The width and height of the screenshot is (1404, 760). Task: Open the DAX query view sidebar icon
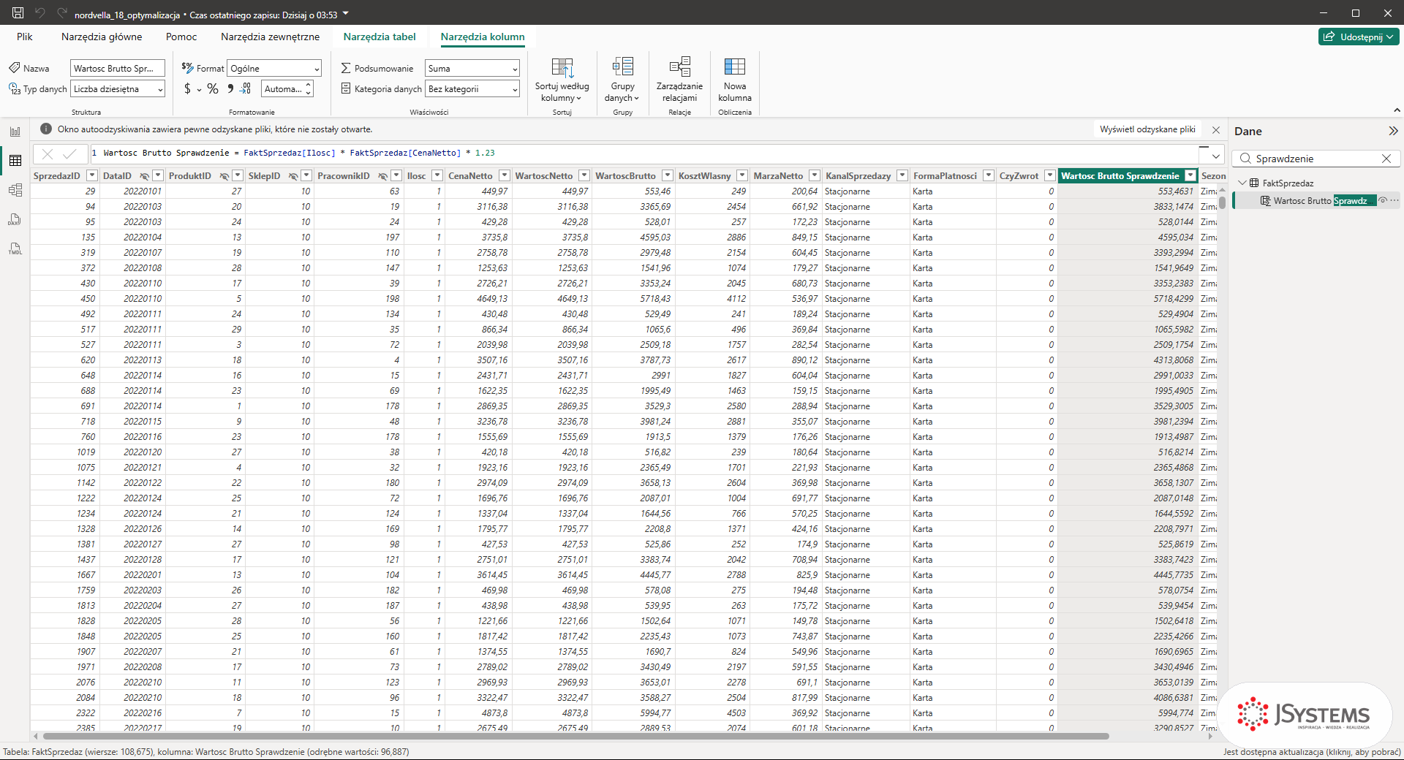point(15,219)
